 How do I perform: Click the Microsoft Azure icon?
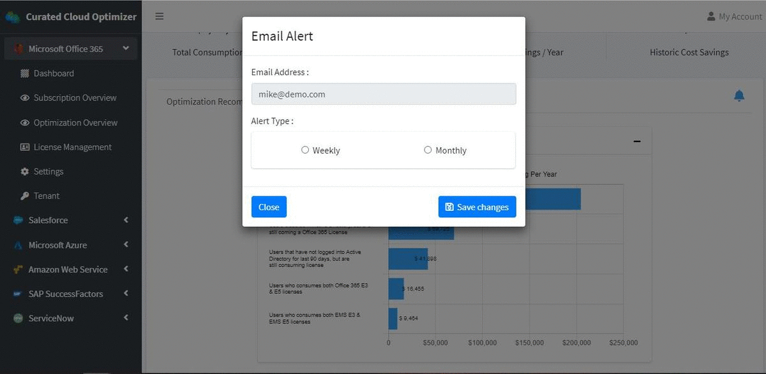click(x=19, y=245)
